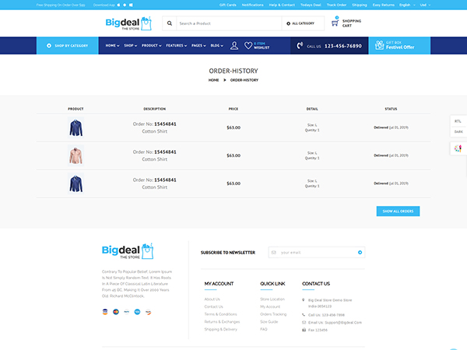This screenshot has height=350, width=467.
Task: Open the English language dropdown
Action: (x=407, y=4)
